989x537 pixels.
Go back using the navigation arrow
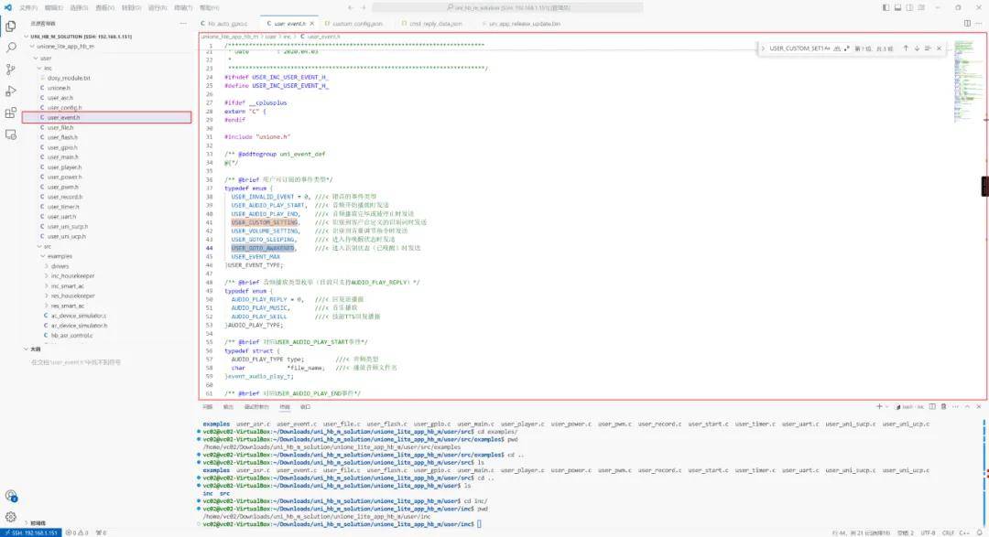pyautogui.click(x=350, y=7)
